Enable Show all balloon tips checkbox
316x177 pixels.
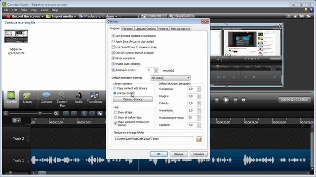[115, 118]
